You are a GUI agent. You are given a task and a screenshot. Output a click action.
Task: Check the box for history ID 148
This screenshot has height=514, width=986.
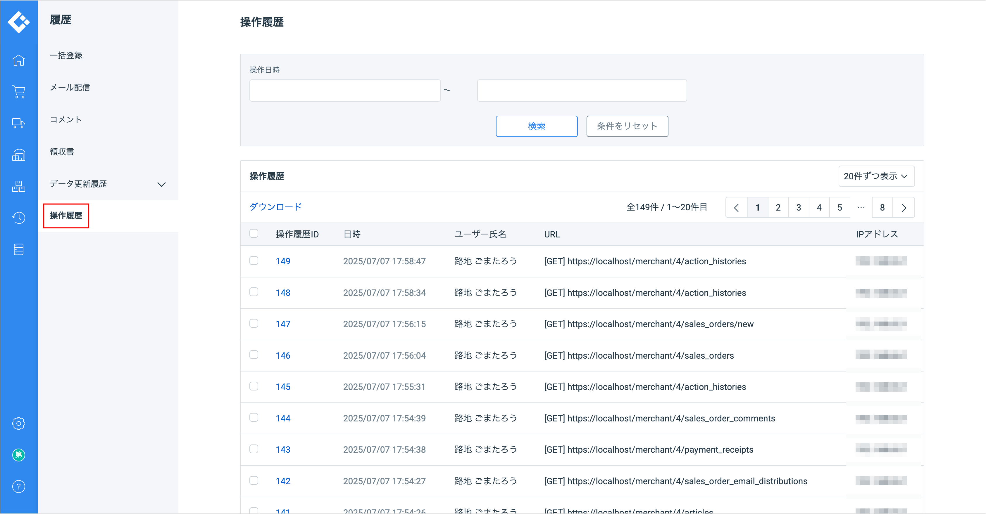pos(254,292)
